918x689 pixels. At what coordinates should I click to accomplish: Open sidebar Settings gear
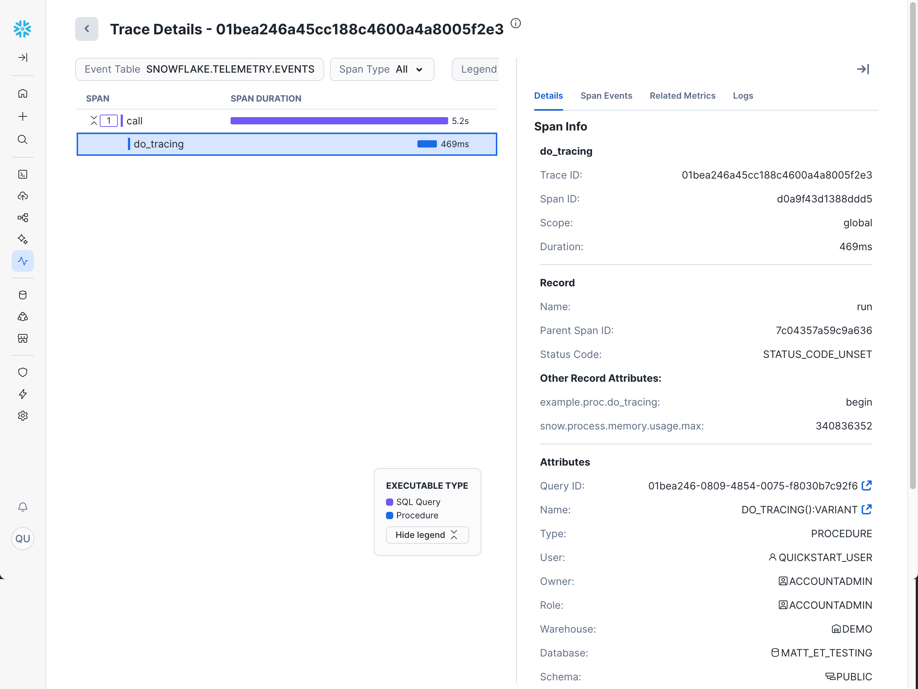coord(23,416)
